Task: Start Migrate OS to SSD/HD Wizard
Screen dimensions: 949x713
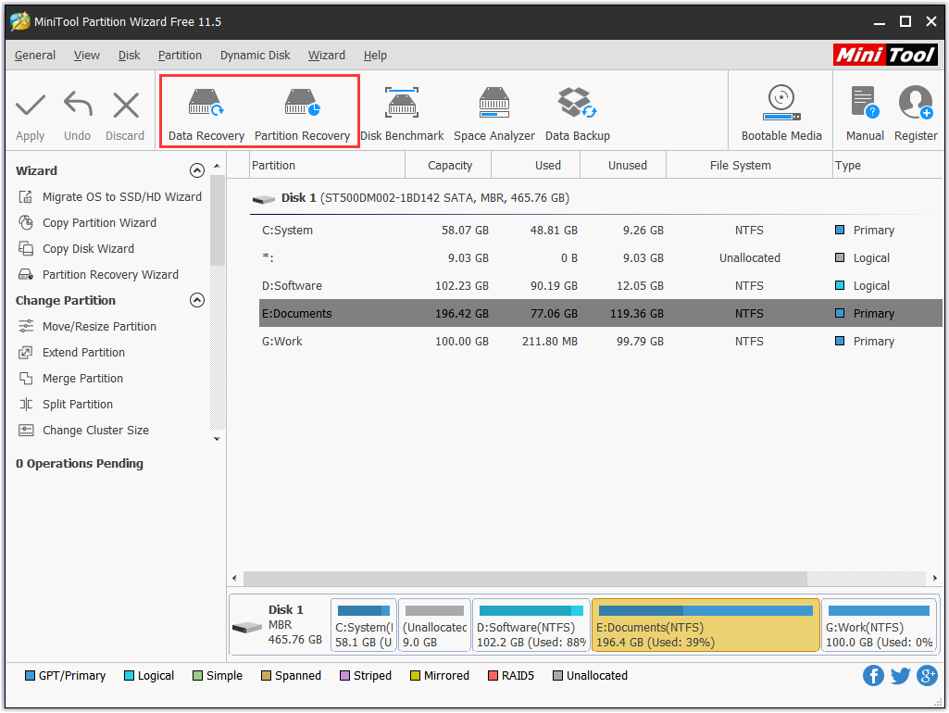Action: click(109, 196)
